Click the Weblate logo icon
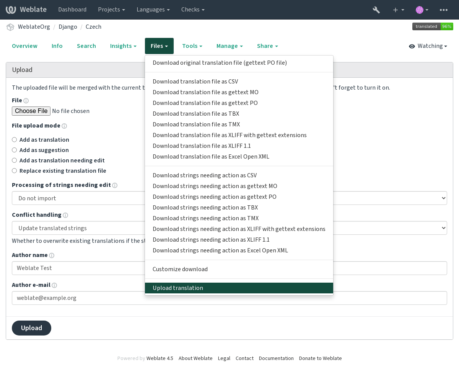 click(x=11, y=10)
